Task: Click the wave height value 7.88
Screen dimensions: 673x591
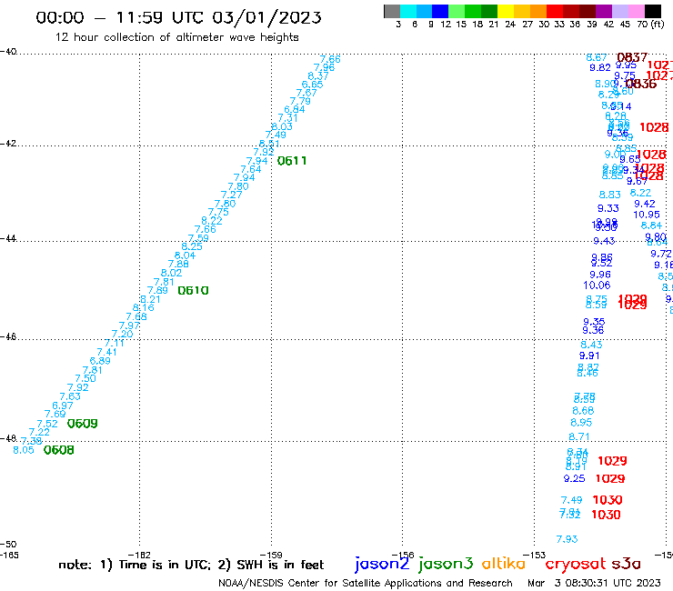Action: pos(178,264)
